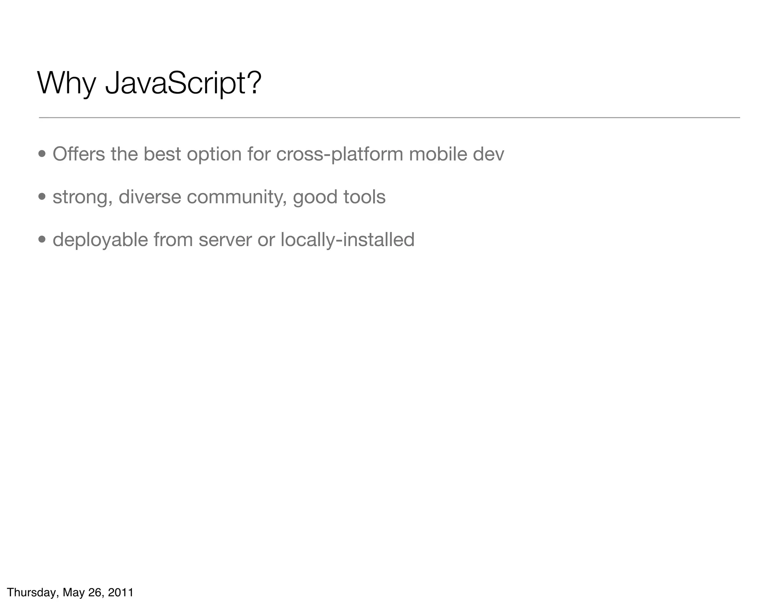Click the word 'strong,' in second bullet
Screen dimensions: 779x603
coord(82,197)
